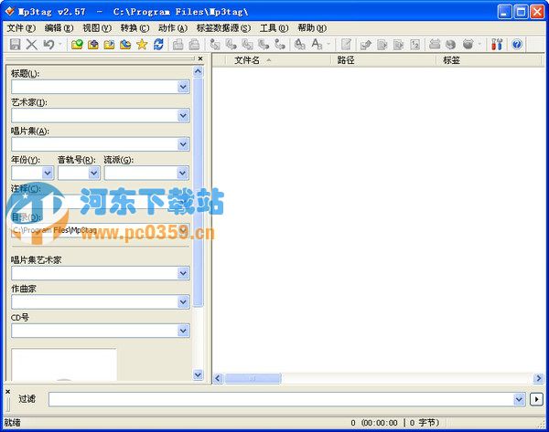This screenshot has height=432, width=549.
Task: Click the Text file to Tag convert icon
Action: click(264, 45)
